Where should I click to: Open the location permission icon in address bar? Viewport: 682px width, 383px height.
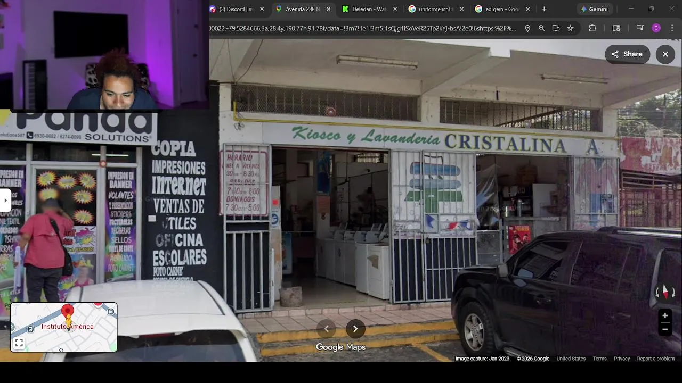(x=527, y=28)
